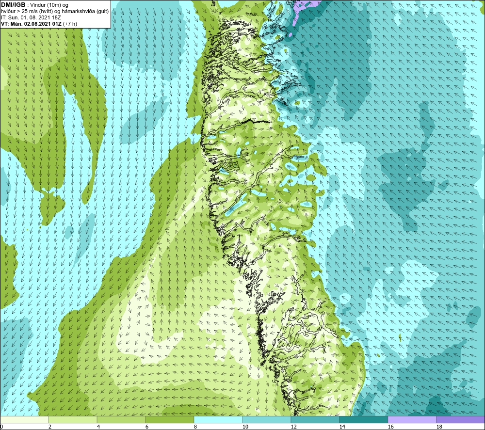Screen dimensions: 485x430
Task: Click the scale label '16'
Action: [390, 427]
